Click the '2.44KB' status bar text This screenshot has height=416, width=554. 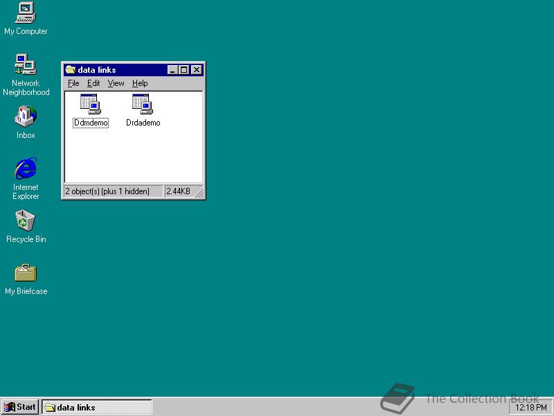point(178,191)
